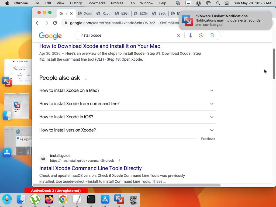
Task: Open Google Lens image search
Action: click(x=201, y=35)
